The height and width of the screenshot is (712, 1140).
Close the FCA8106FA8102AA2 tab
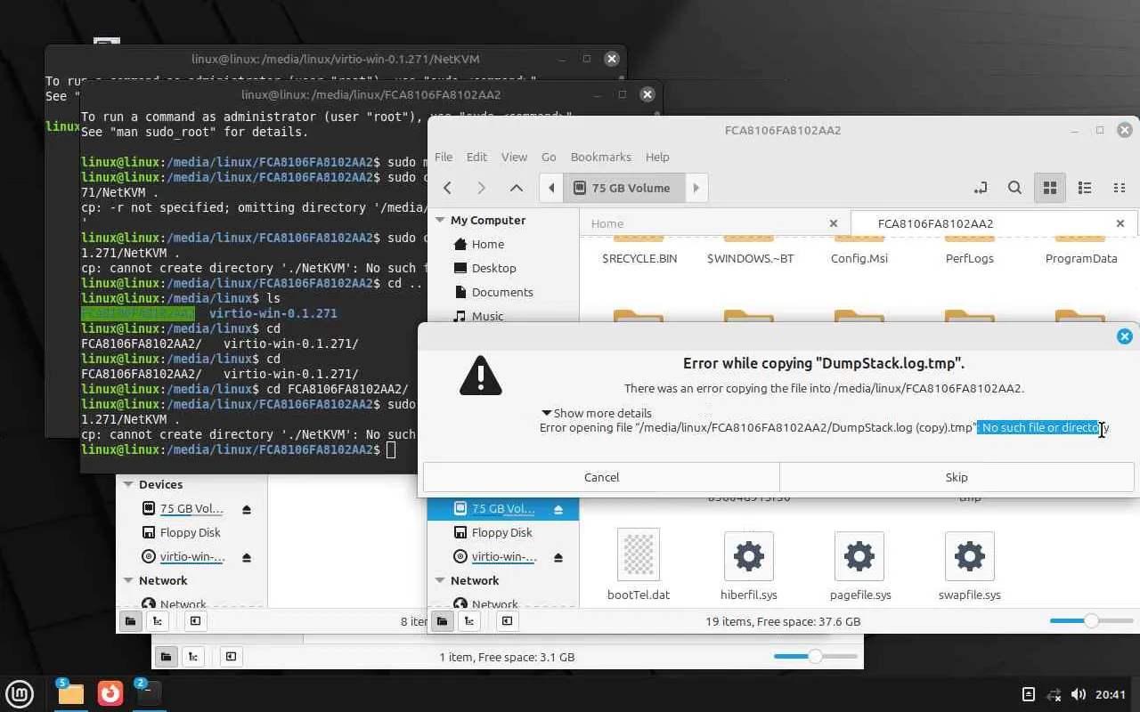pos(1120,223)
